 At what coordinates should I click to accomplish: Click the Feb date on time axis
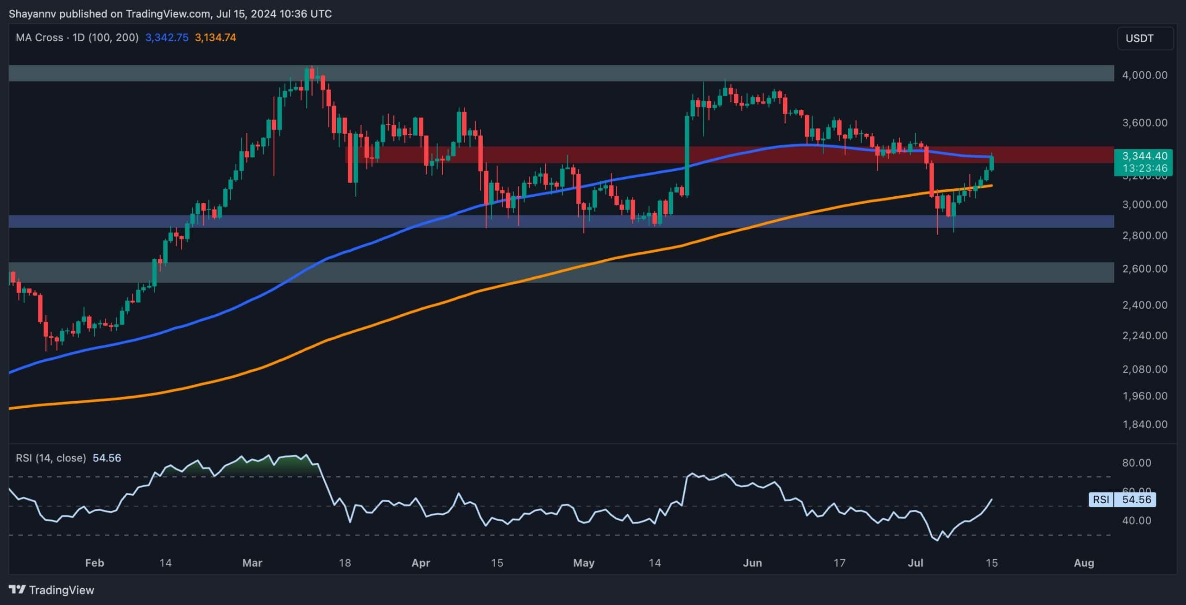tap(95, 563)
